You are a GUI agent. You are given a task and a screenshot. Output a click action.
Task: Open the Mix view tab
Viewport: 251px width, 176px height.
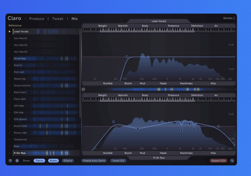click(x=74, y=19)
